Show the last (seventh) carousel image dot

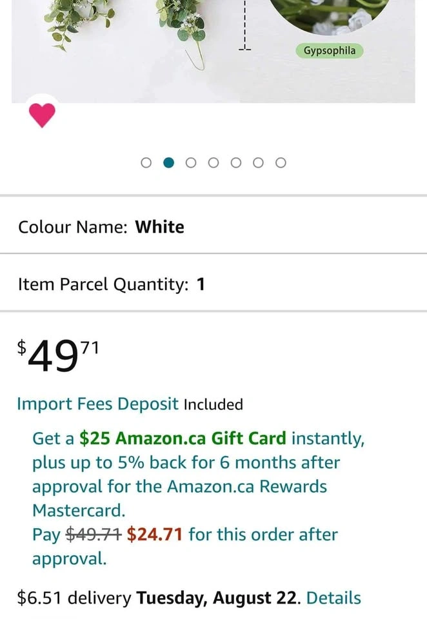coord(281,162)
